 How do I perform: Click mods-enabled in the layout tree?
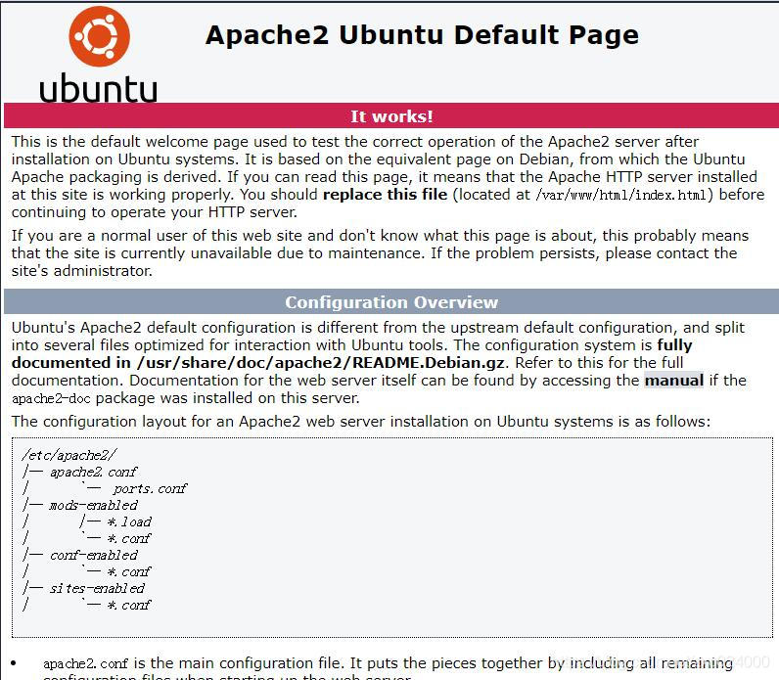[x=94, y=505]
